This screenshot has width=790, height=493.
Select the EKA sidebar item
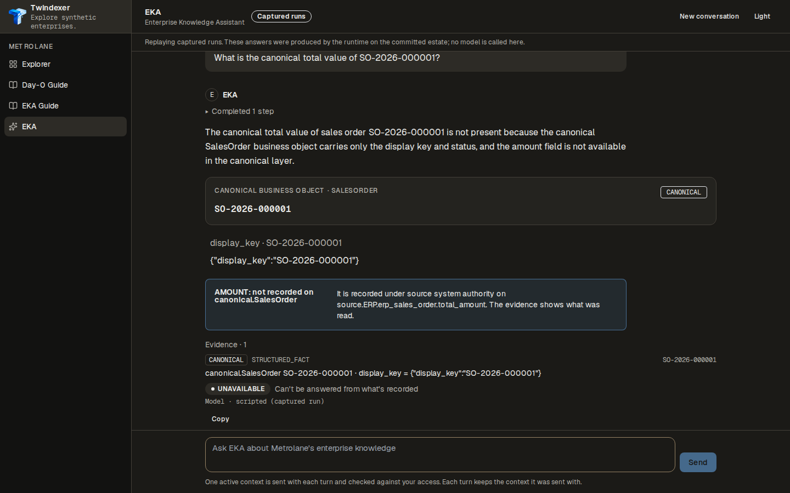click(x=65, y=127)
